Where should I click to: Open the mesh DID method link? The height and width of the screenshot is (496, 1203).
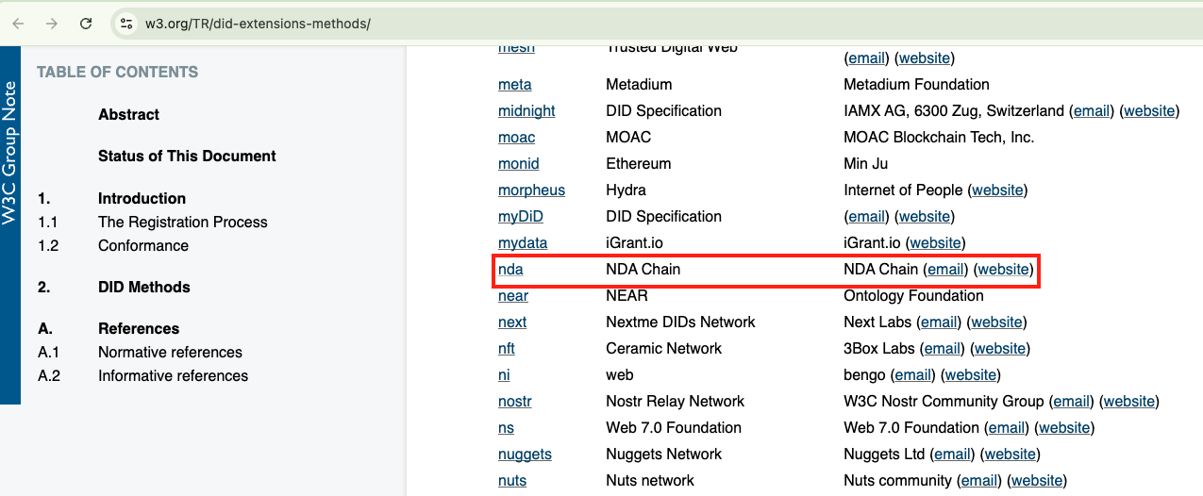516,48
